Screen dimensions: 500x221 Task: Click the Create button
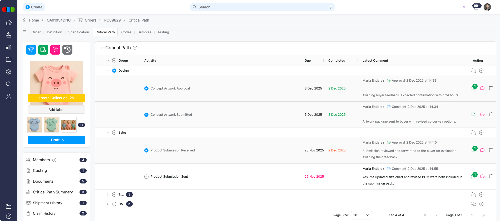pyautogui.click(x=34, y=7)
